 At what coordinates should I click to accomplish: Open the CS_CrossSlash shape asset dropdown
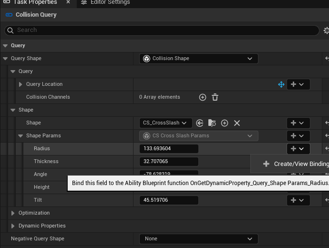(x=165, y=123)
